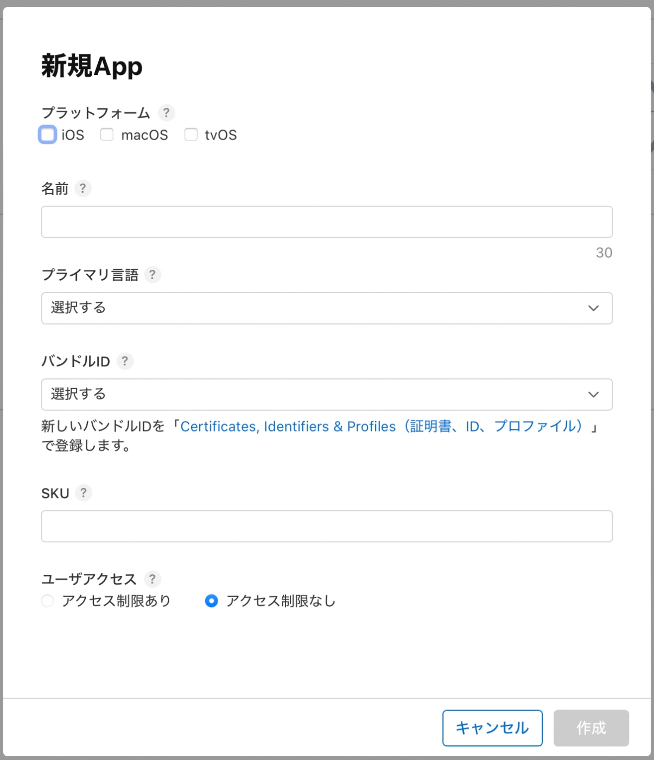Screen dimensions: 654x760
Task: Click the キャンセル button
Action: 492,728
